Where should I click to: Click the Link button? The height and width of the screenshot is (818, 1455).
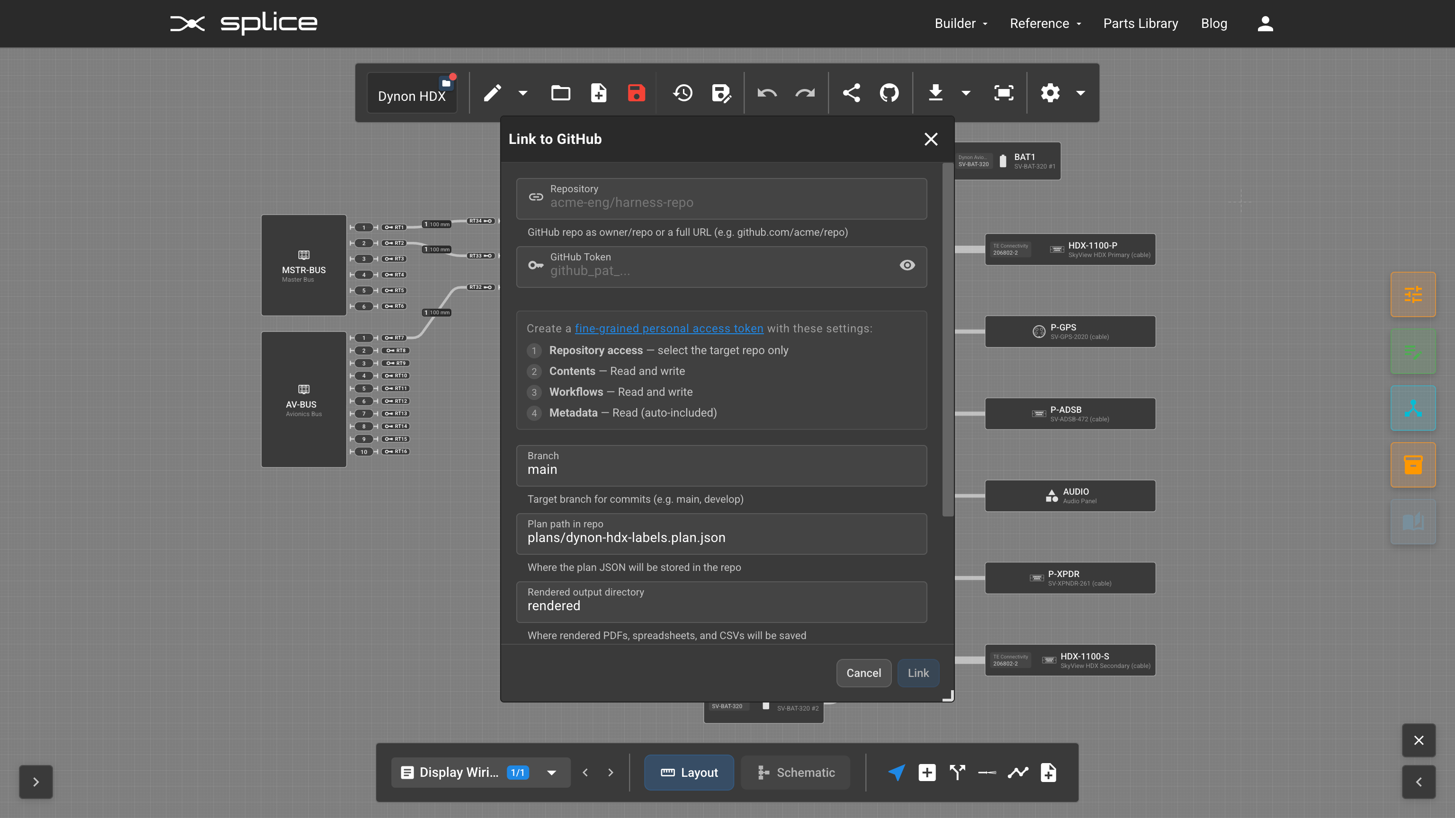(x=918, y=673)
